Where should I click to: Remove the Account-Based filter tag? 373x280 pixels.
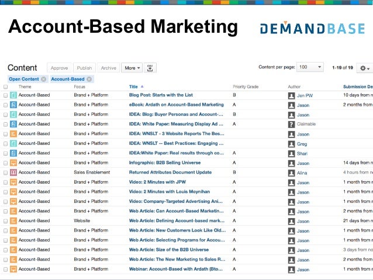coord(89,79)
